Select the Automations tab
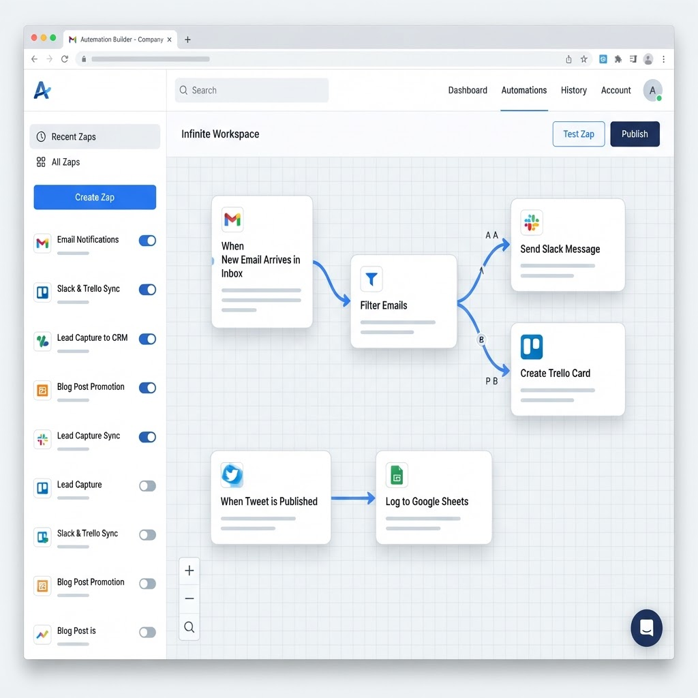 coord(524,90)
